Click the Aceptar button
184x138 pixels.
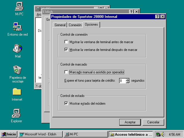point(130,122)
